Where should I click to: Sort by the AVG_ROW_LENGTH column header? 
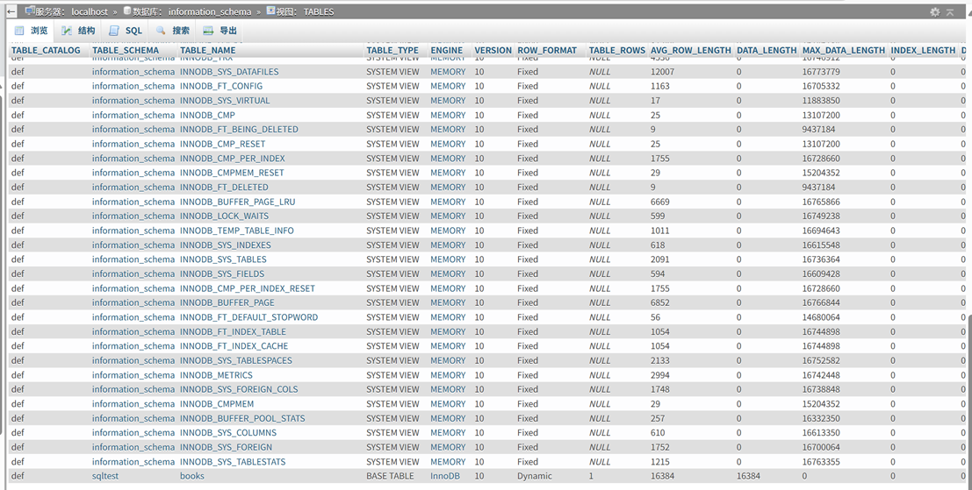(x=690, y=51)
